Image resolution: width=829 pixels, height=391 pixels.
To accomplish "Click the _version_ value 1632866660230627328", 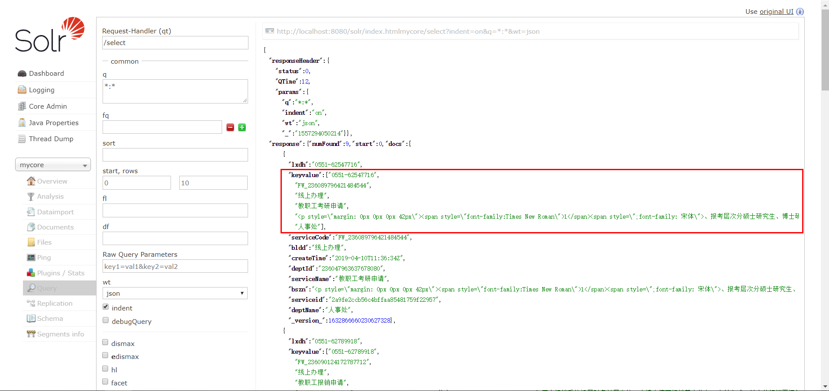I will pyautogui.click(x=359, y=320).
